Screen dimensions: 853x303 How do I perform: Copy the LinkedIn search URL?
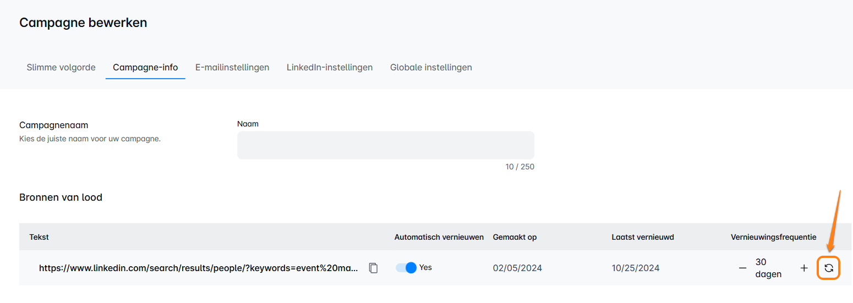(373, 268)
